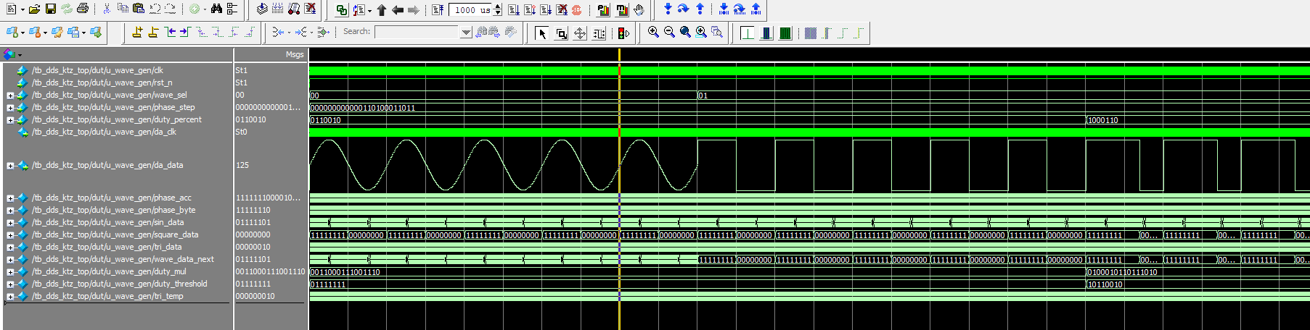
Task: Click the Paste clipboard icon
Action: [139, 9]
